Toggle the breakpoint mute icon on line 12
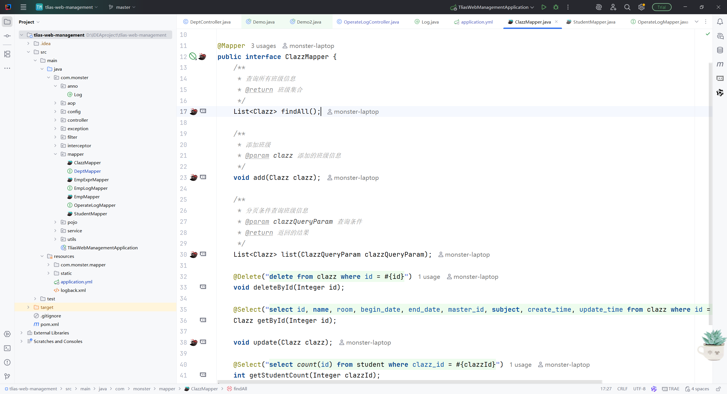Viewport: 727px width, 394px height. [x=193, y=56]
